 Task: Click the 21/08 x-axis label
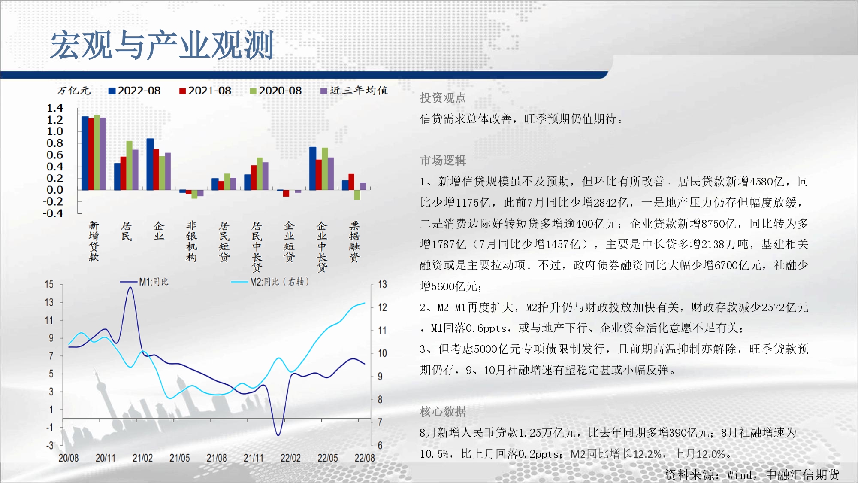(217, 458)
